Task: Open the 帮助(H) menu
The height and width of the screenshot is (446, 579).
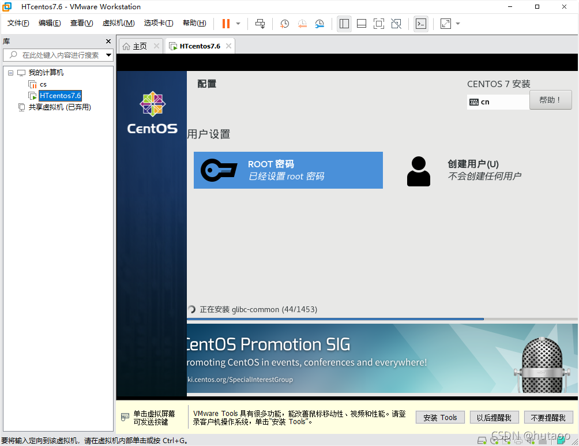Action: (194, 23)
